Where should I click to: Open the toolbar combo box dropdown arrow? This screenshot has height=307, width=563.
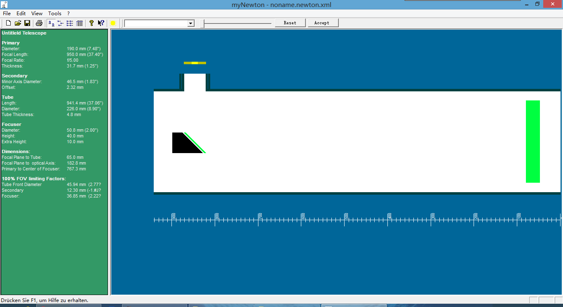coord(191,23)
